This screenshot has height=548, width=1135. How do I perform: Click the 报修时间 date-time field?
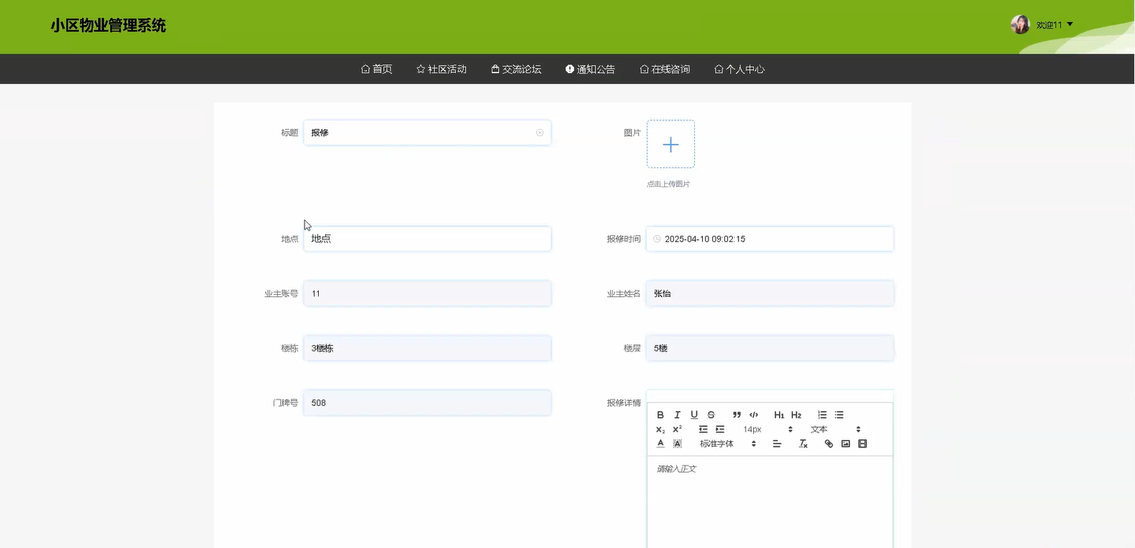[x=770, y=239]
